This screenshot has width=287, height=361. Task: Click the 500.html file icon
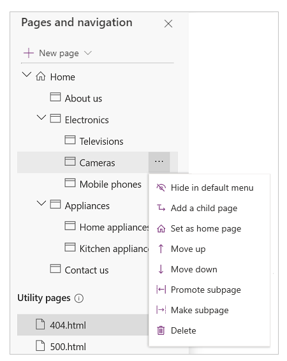click(x=41, y=346)
